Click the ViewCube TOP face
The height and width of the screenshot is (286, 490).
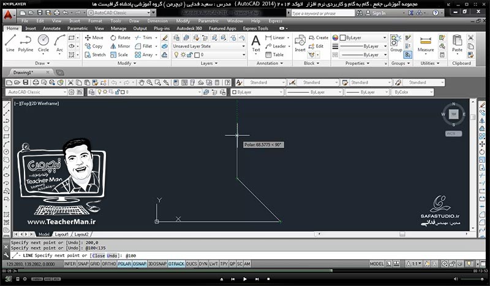453,115
